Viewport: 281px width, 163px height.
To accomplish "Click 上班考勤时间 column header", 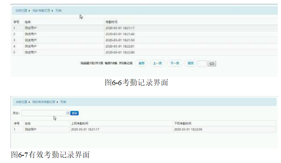I will coord(80,123).
